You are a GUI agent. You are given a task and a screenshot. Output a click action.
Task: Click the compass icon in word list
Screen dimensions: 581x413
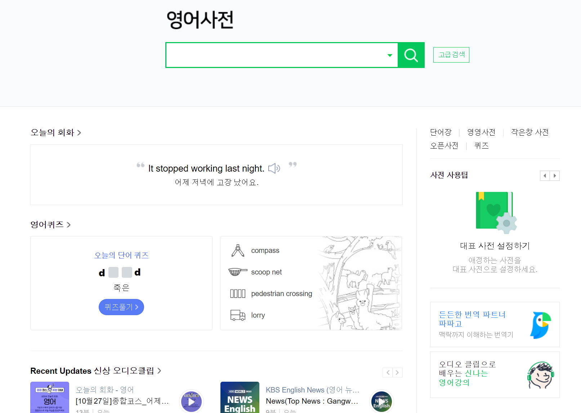pyautogui.click(x=238, y=250)
